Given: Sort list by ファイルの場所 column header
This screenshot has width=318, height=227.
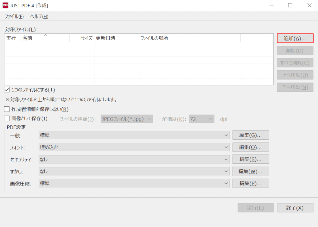Looking at the screenshot, I should pos(190,38).
